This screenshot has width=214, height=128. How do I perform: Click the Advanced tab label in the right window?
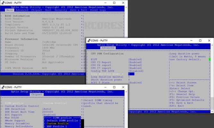click(108, 48)
